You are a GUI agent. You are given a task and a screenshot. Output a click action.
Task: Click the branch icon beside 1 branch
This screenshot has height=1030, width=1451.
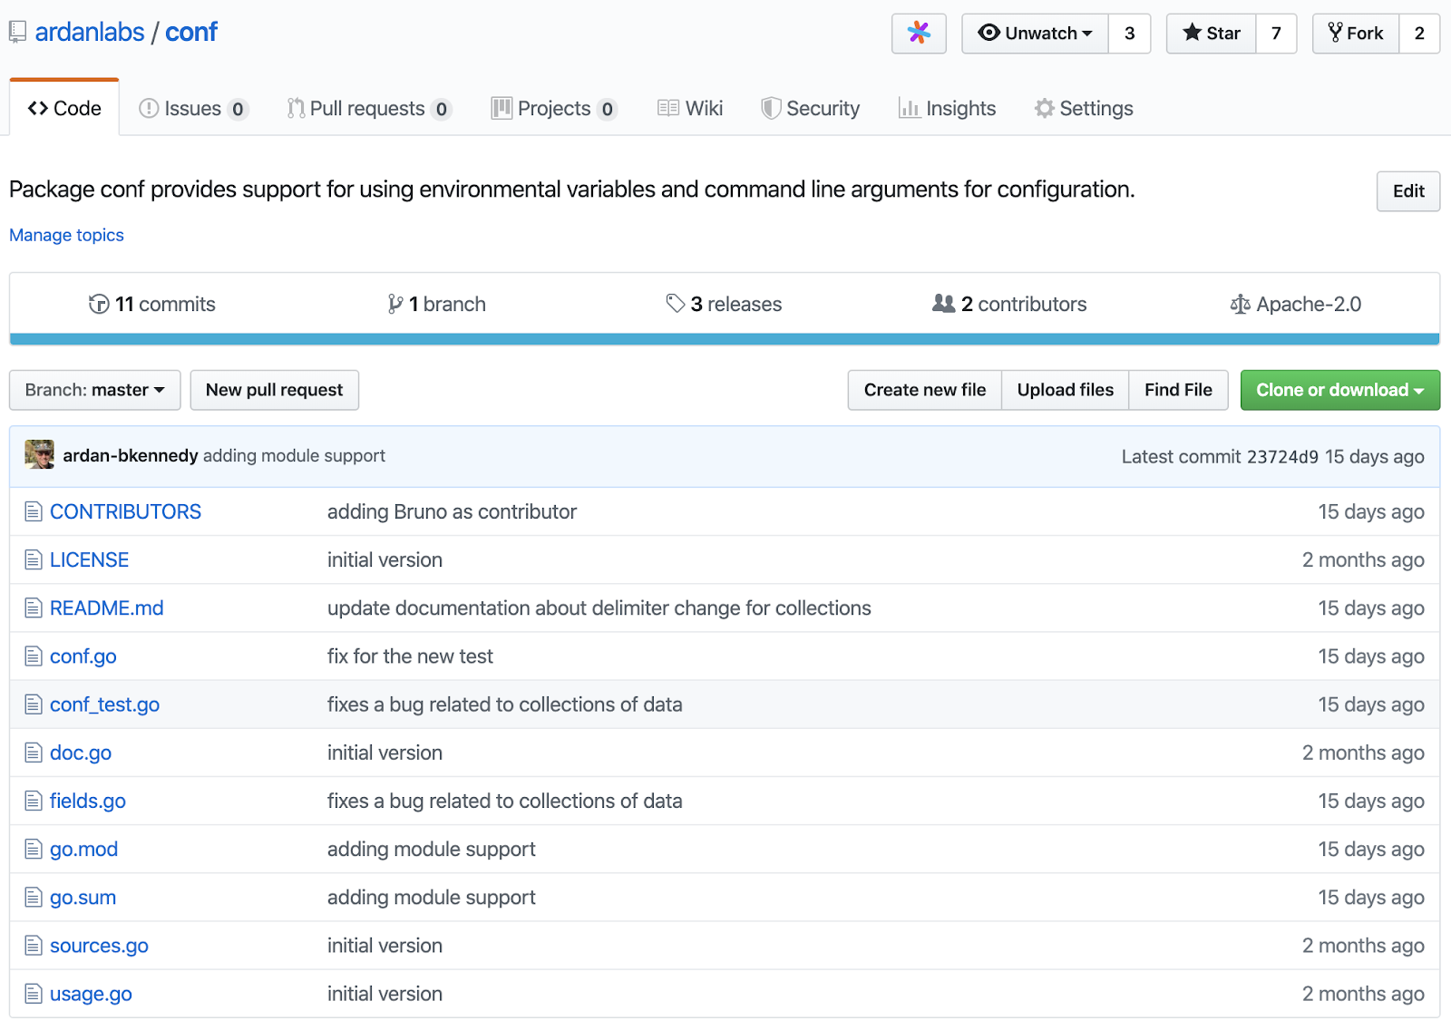click(x=395, y=304)
